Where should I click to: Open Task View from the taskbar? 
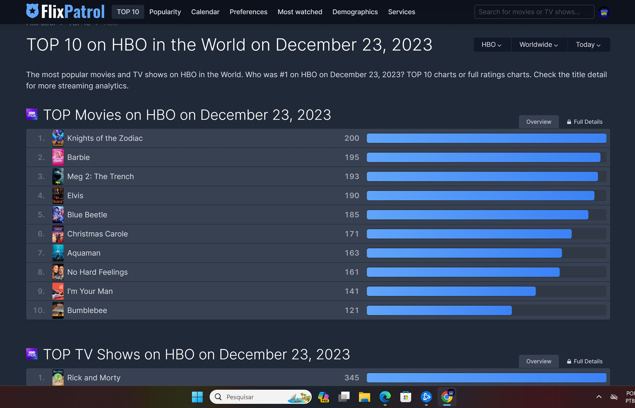(x=344, y=397)
